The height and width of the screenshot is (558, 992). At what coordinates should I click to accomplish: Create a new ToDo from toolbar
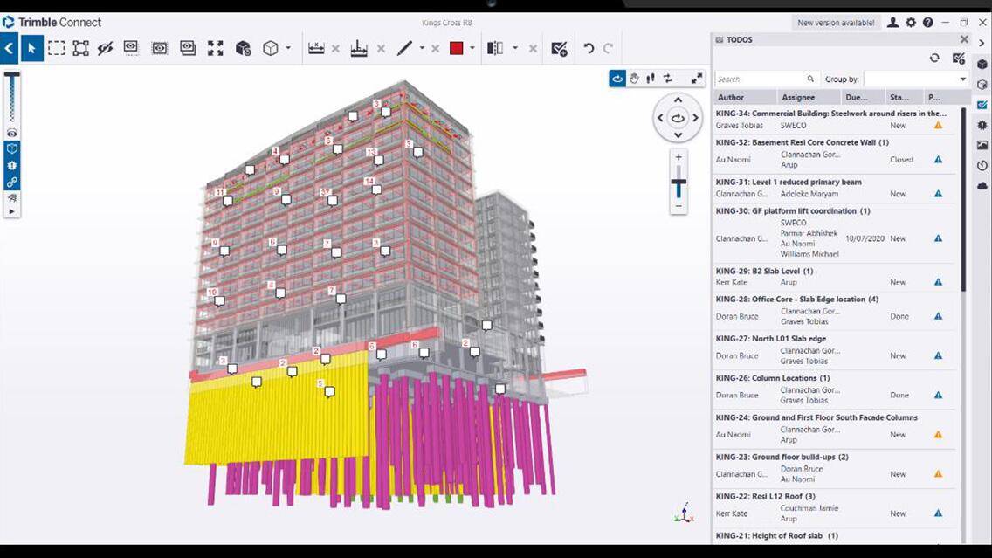click(559, 49)
